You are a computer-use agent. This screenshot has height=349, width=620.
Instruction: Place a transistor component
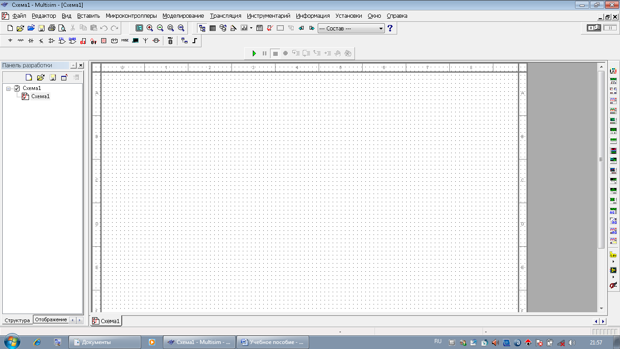point(41,40)
